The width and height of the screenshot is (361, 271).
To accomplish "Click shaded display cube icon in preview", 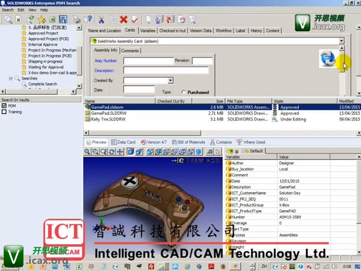I will tap(131, 152).
